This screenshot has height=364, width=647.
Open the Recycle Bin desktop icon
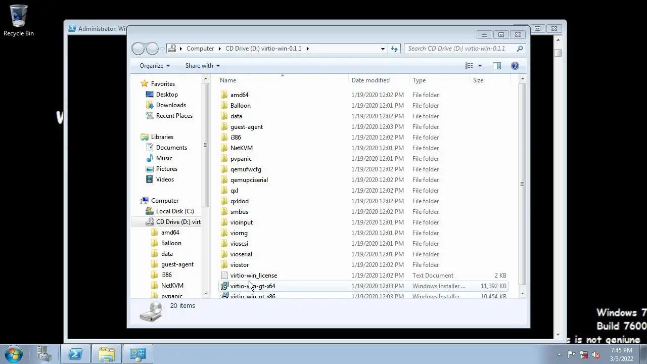pyautogui.click(x=19, y=21)
